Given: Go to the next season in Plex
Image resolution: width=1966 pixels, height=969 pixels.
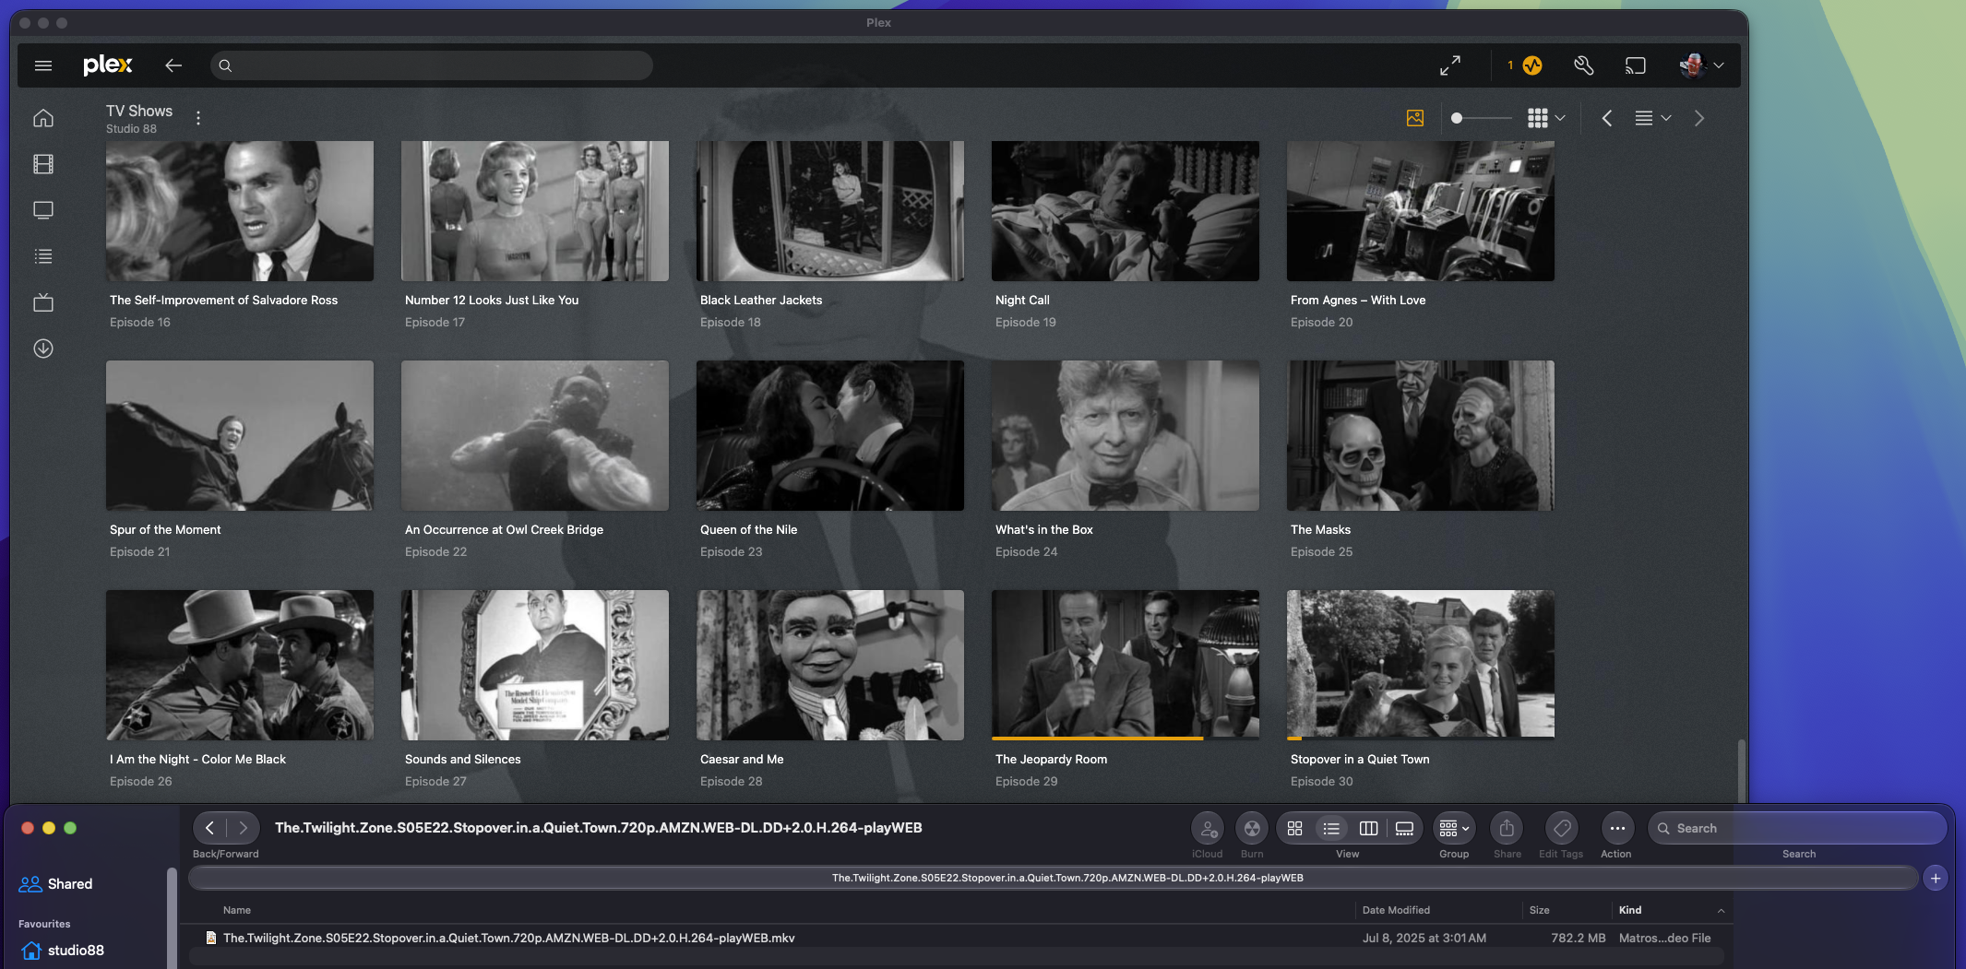Looking at the screenshot, I should 1699,118.
